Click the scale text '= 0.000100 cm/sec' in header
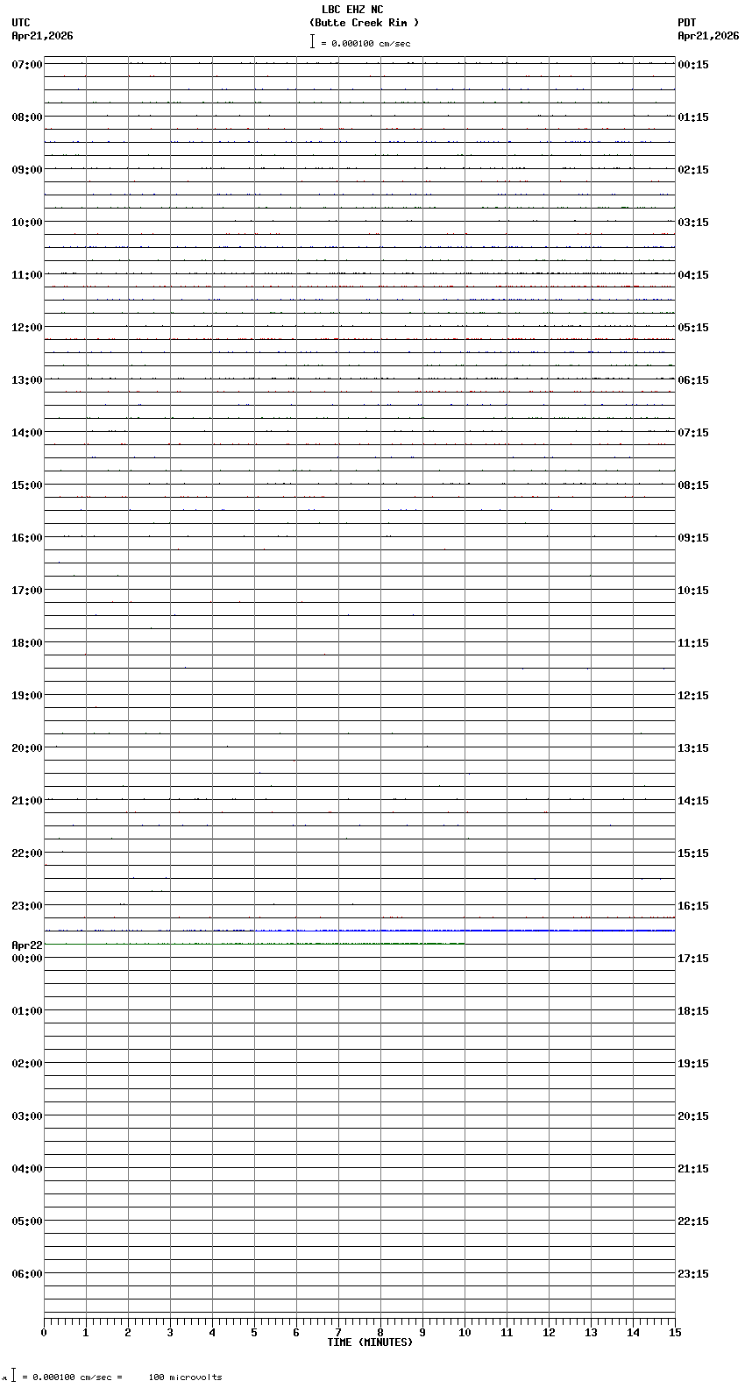Screen dimensions: 745x1388 click(365, 43)
